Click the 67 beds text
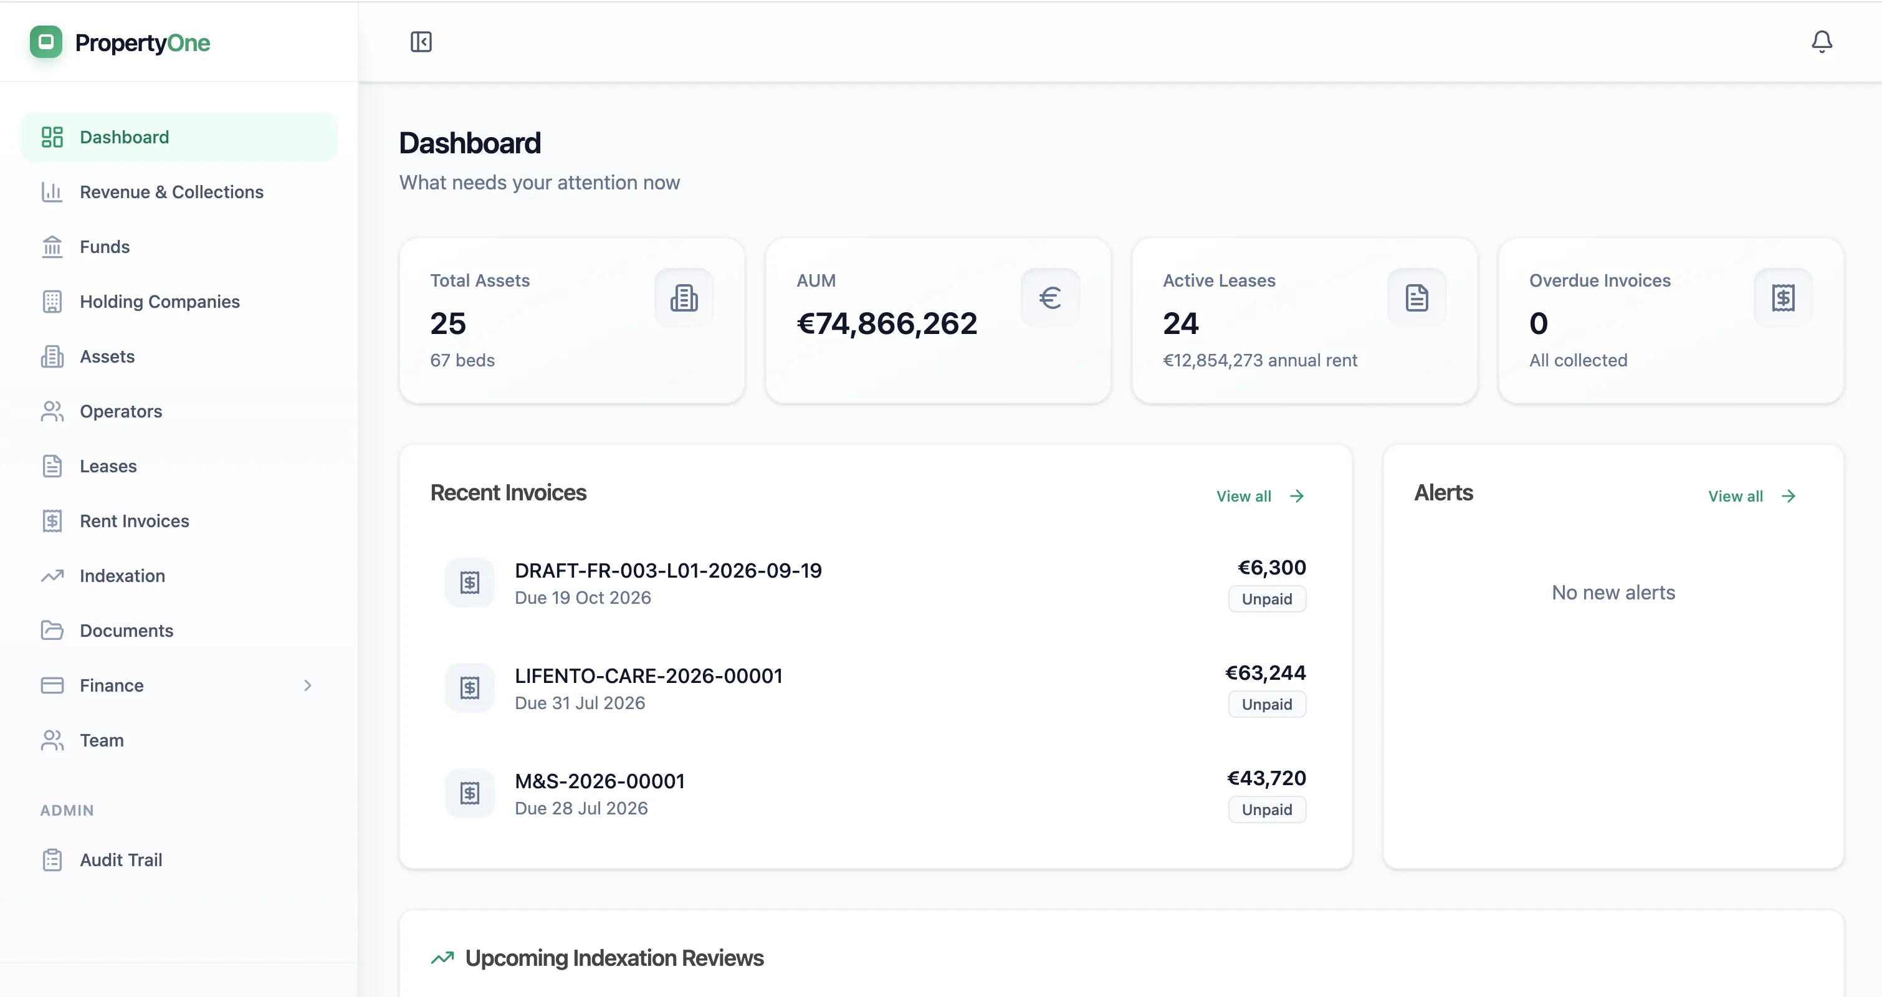Screen dimensions: 1882x997 pos(462,360)
